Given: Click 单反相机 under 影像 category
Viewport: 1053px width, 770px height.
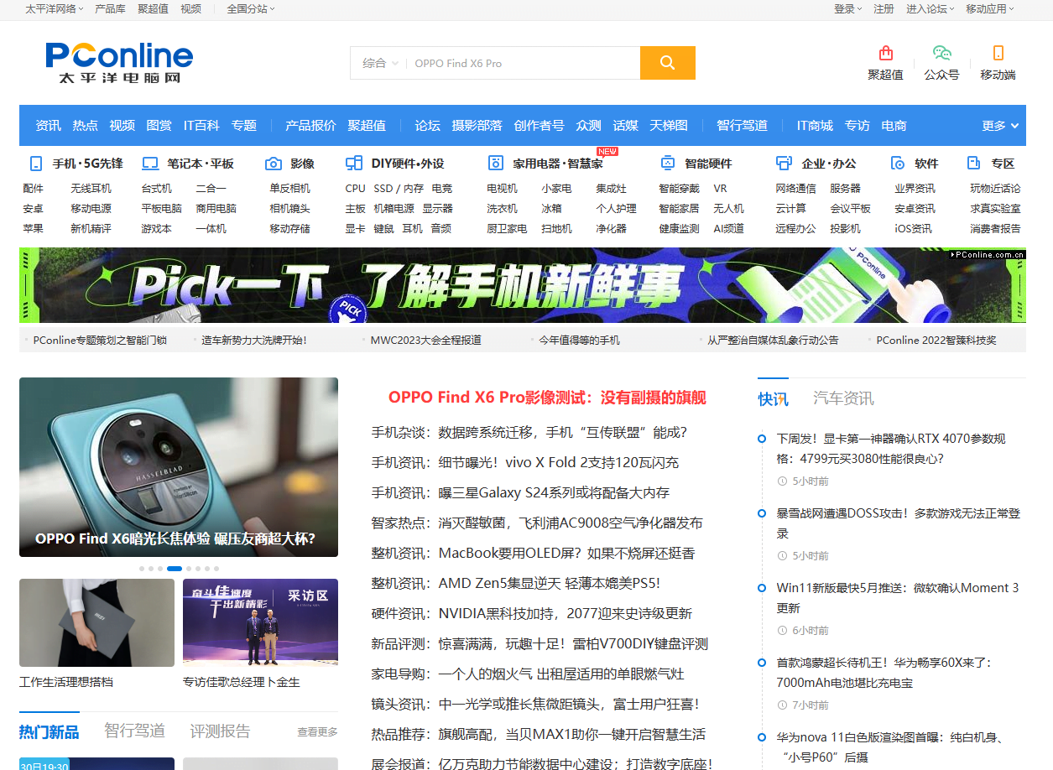Looking at the screenshot, I should pos(289,189).
